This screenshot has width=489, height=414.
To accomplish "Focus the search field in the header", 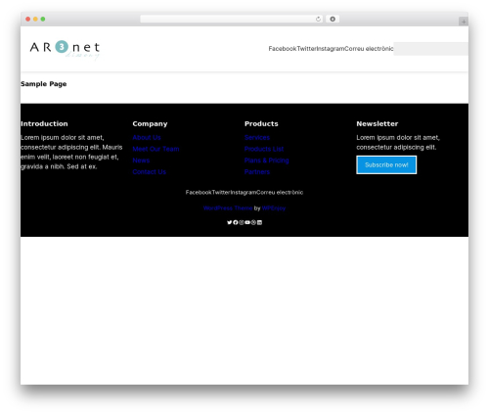I will (x=430, y=49).
